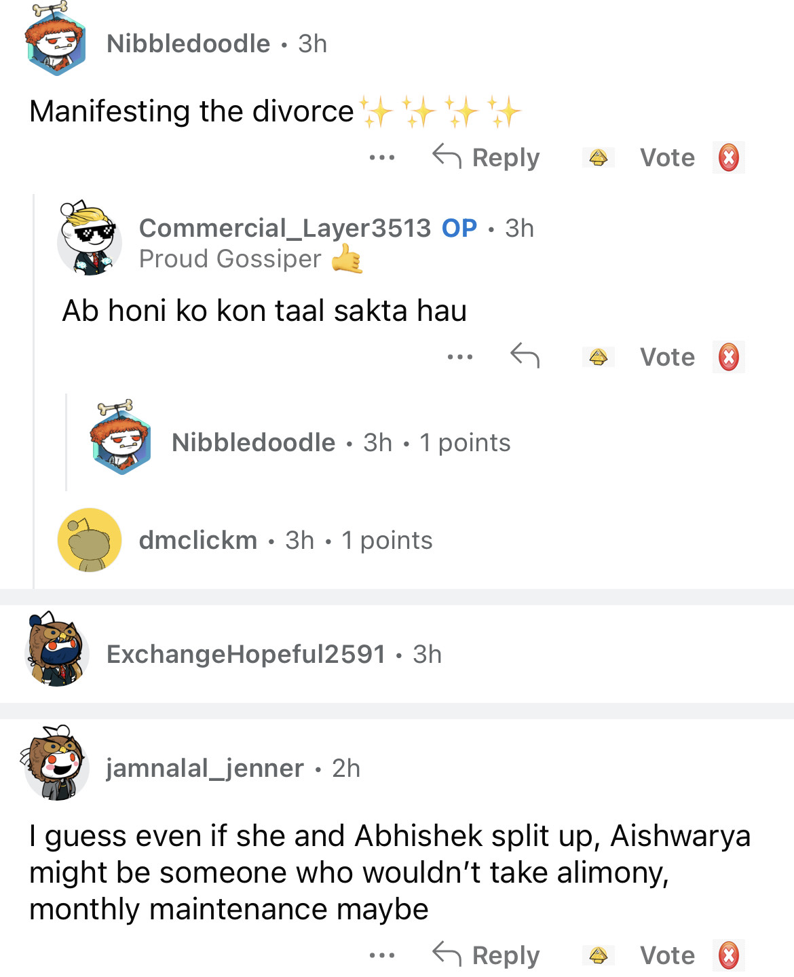
Task: Reply to jamnalal_jenner's comment
Action: pyautogui.click(x=487, y=955)
